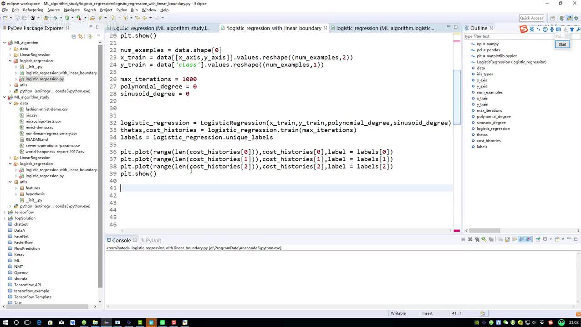Collapse the ML_algorithm_study project
Screen dimensions: 581x327
[x=5, y=97]
